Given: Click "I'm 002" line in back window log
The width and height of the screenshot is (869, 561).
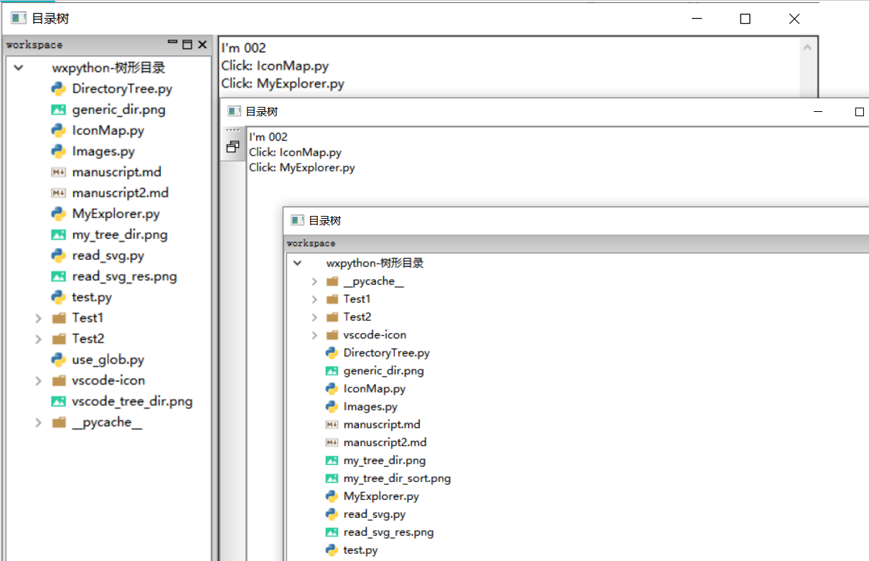Looking at the screenshot, I should click(244, 48).
